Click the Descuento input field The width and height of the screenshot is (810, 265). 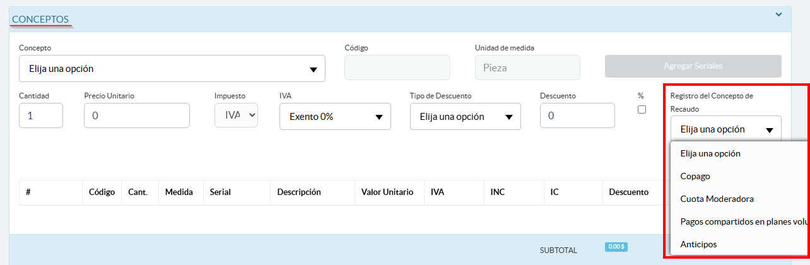pyautogui.click(x=577, y=116)
